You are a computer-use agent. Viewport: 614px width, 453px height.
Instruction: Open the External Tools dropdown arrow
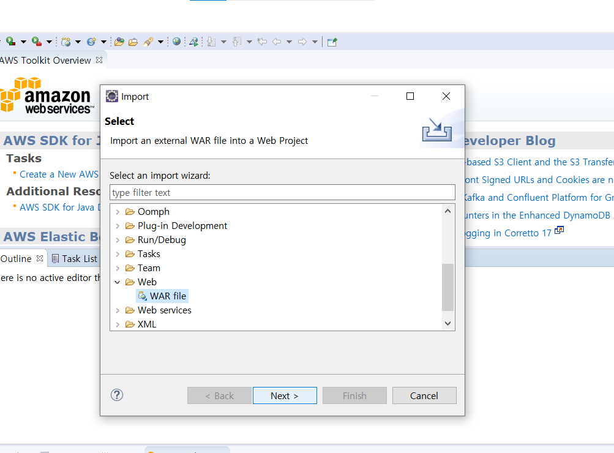[x=49, y=42]
